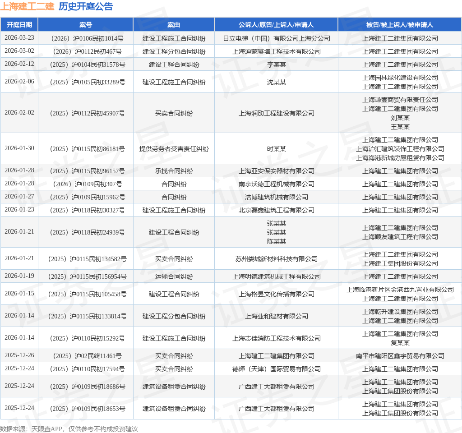Click the 上海建工二建 title text
The height and width of the screenshot is (433, 462).
(27, 6)
